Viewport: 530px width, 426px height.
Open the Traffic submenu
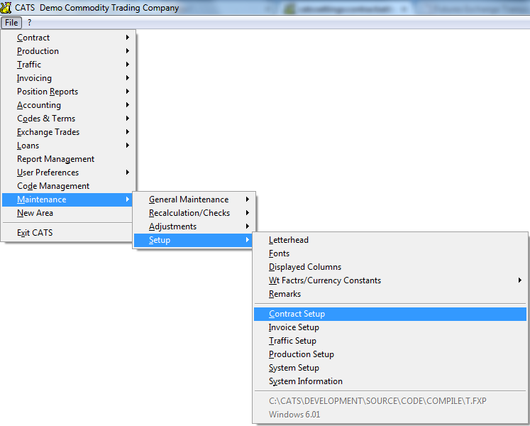[x=69, y=65]
